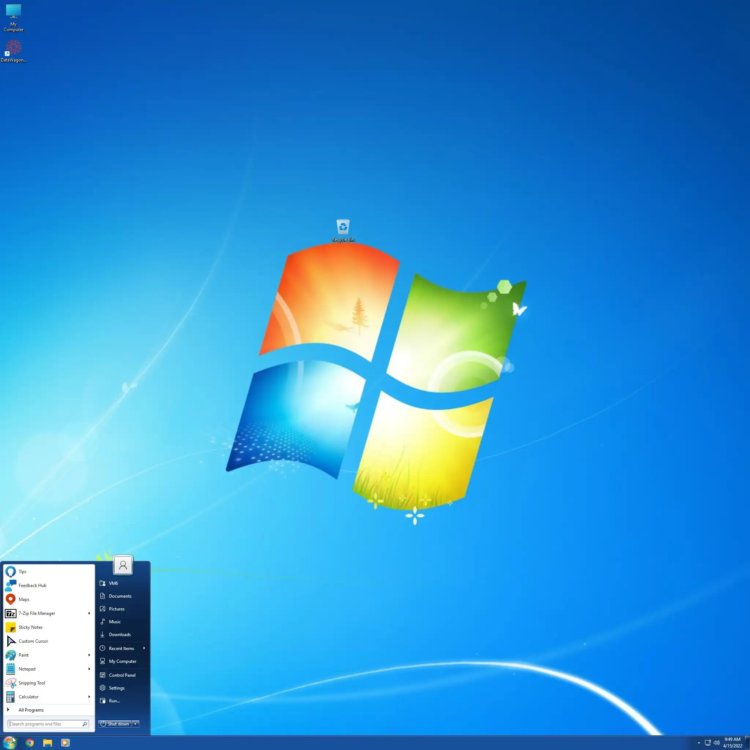Expand the Recent Items submenu arrow
The width and height of the screenshot is (750, 750).
coord(144,648)
